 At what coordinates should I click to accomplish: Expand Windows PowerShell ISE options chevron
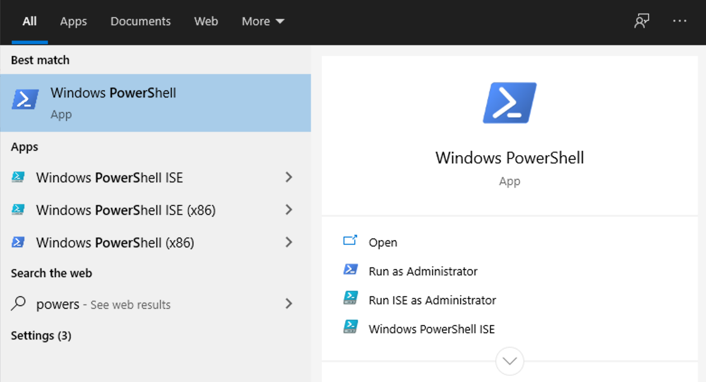point(289,177)
